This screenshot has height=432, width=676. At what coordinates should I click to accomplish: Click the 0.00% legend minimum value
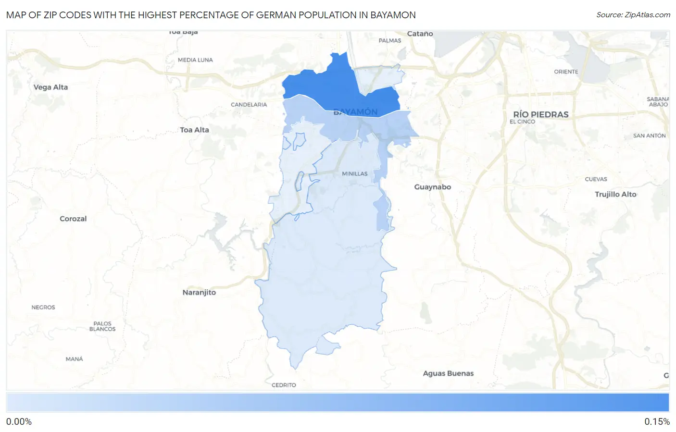click(19, 421)
